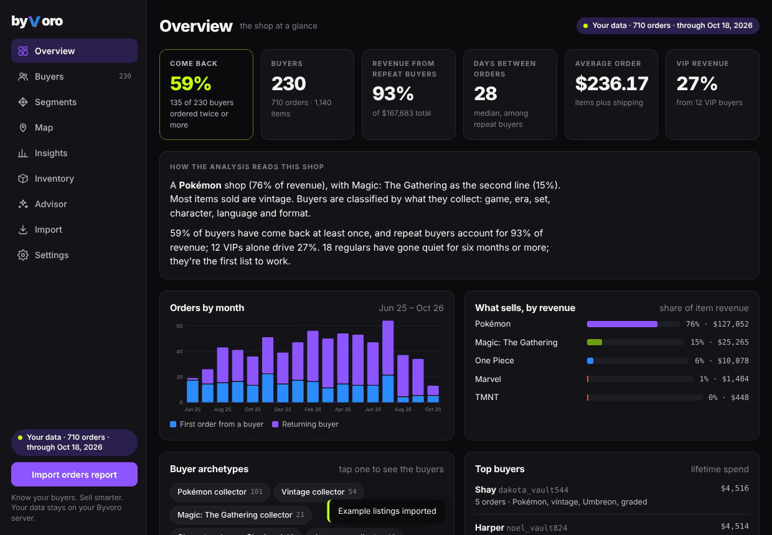This screenshot has width=772, height=535.
Task: Open the Buyers 230 stat card
Action: [x=308, y=95]
